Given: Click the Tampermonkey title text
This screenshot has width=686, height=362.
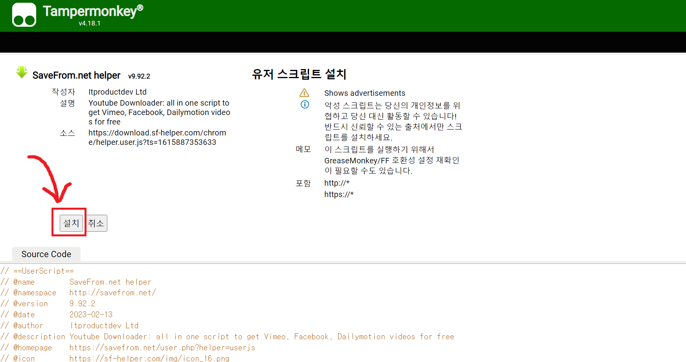Looking at the screenshot, I should click(93, 11).
